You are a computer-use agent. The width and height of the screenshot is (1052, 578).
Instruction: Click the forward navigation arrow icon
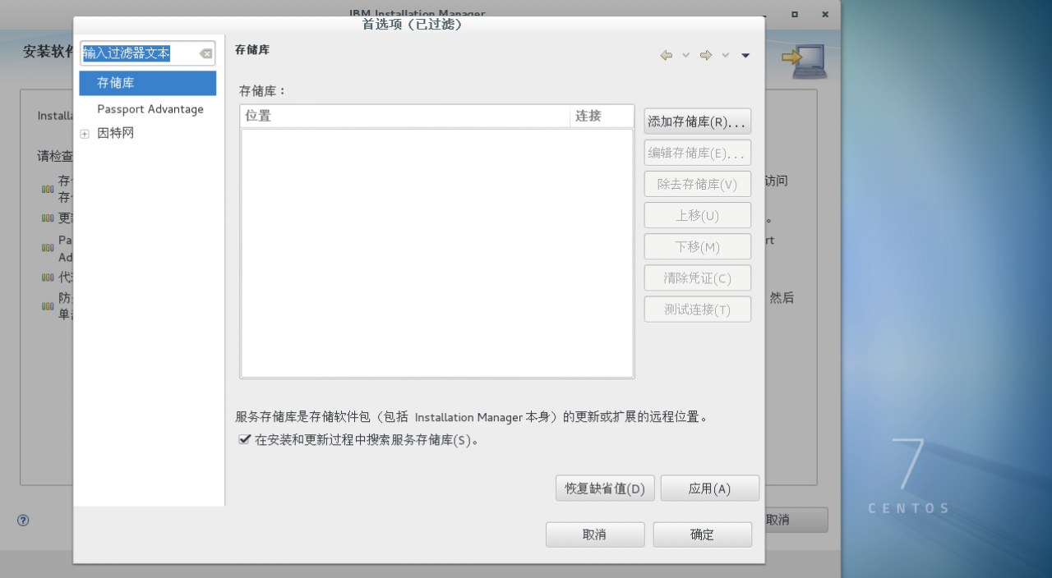coord(705,55)
